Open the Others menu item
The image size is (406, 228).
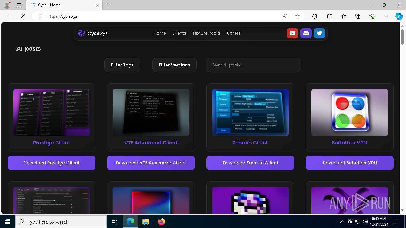click(x=234, y=33)
